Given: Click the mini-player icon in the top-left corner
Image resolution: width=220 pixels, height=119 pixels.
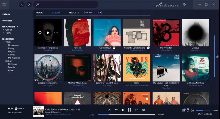Looking at the screenshot, I should [x=4, y=4].
